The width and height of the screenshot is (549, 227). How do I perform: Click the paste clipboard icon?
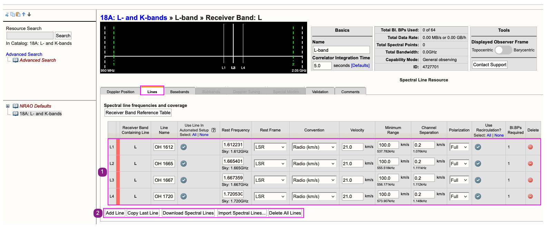point(18,14)
